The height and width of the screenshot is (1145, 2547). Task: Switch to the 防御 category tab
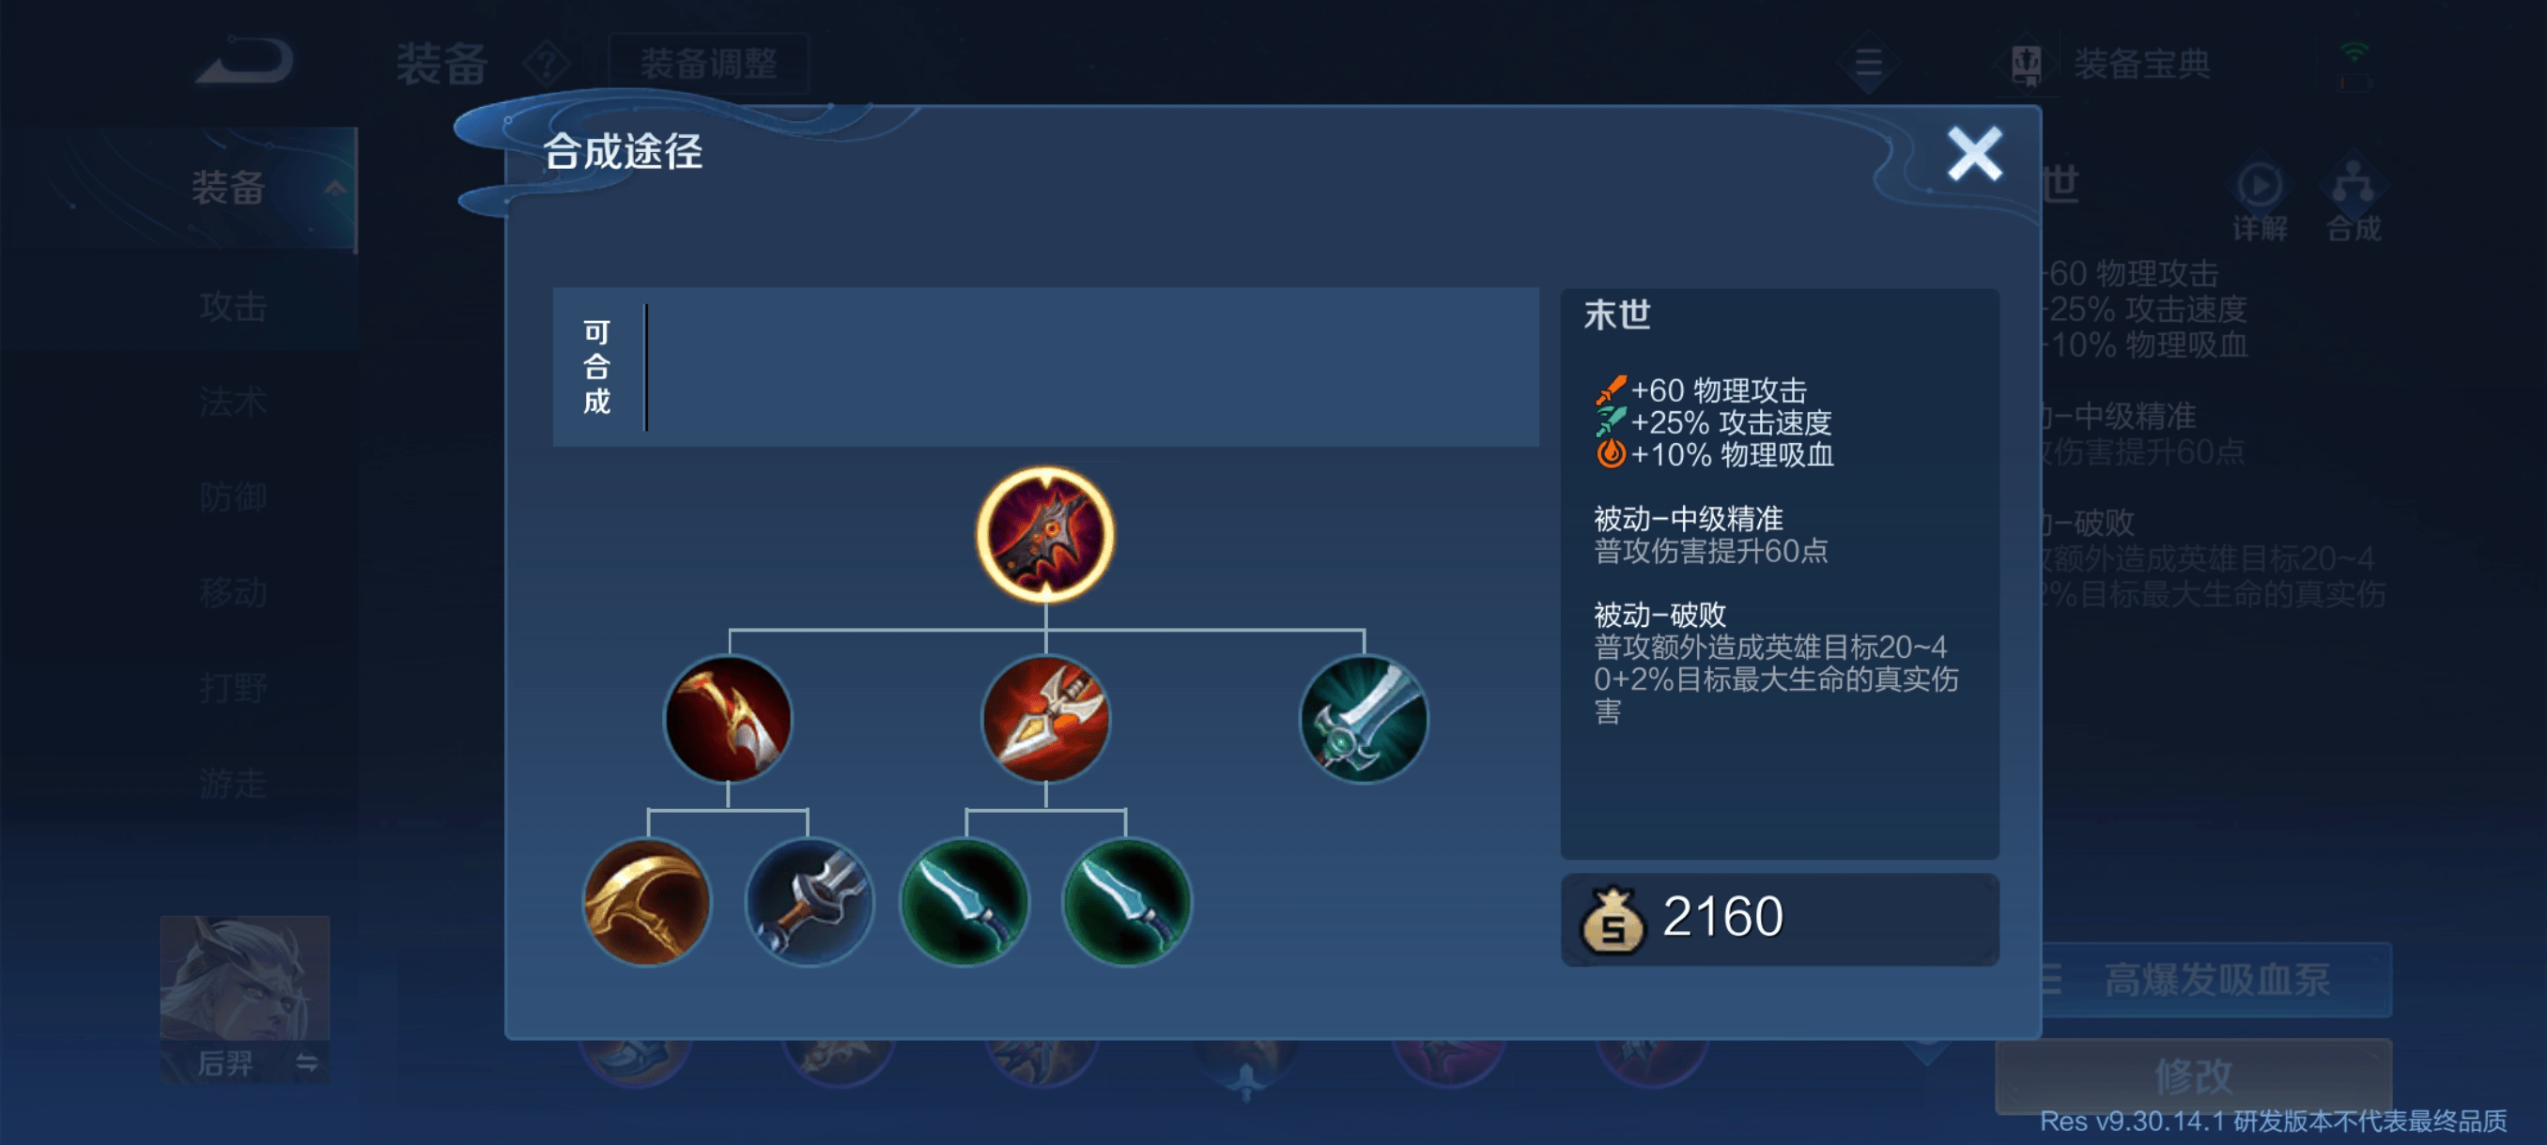[x=233, y=496]
